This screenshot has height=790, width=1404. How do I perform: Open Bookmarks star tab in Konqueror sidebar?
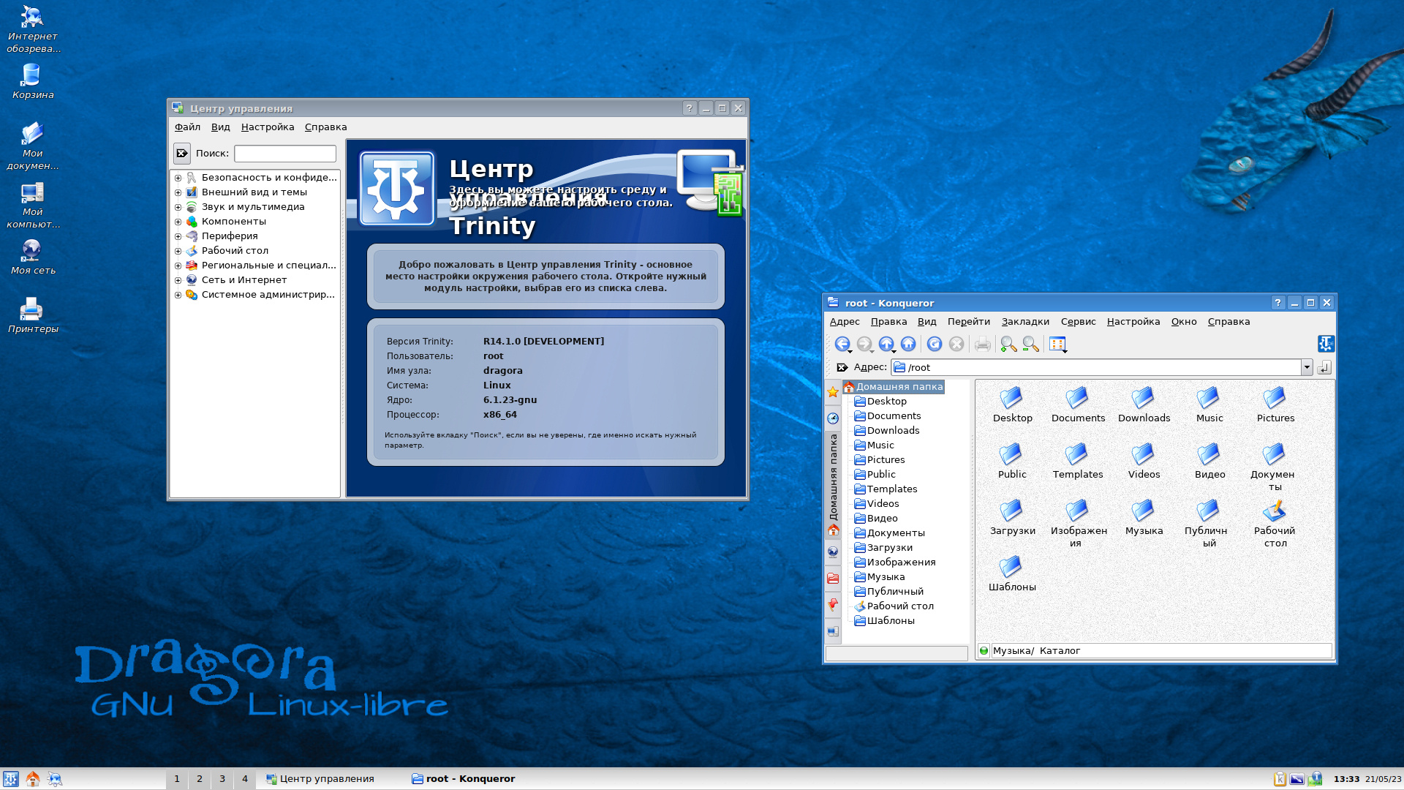tap(833, 392)
